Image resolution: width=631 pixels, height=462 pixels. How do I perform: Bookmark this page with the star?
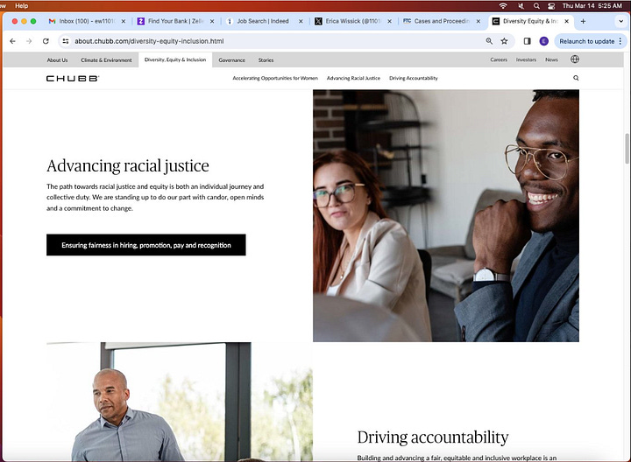click(x=504, y=41)
